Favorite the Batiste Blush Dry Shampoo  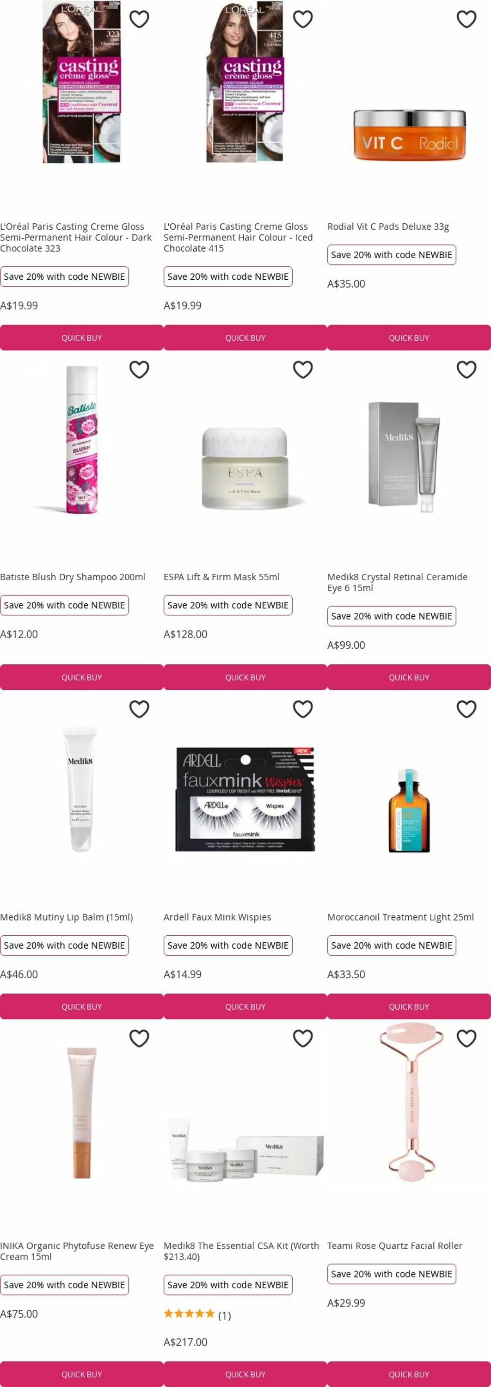click(x=139, y=370)
